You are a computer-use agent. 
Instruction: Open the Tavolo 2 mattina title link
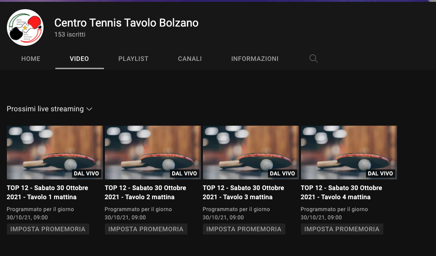(145, 192)
